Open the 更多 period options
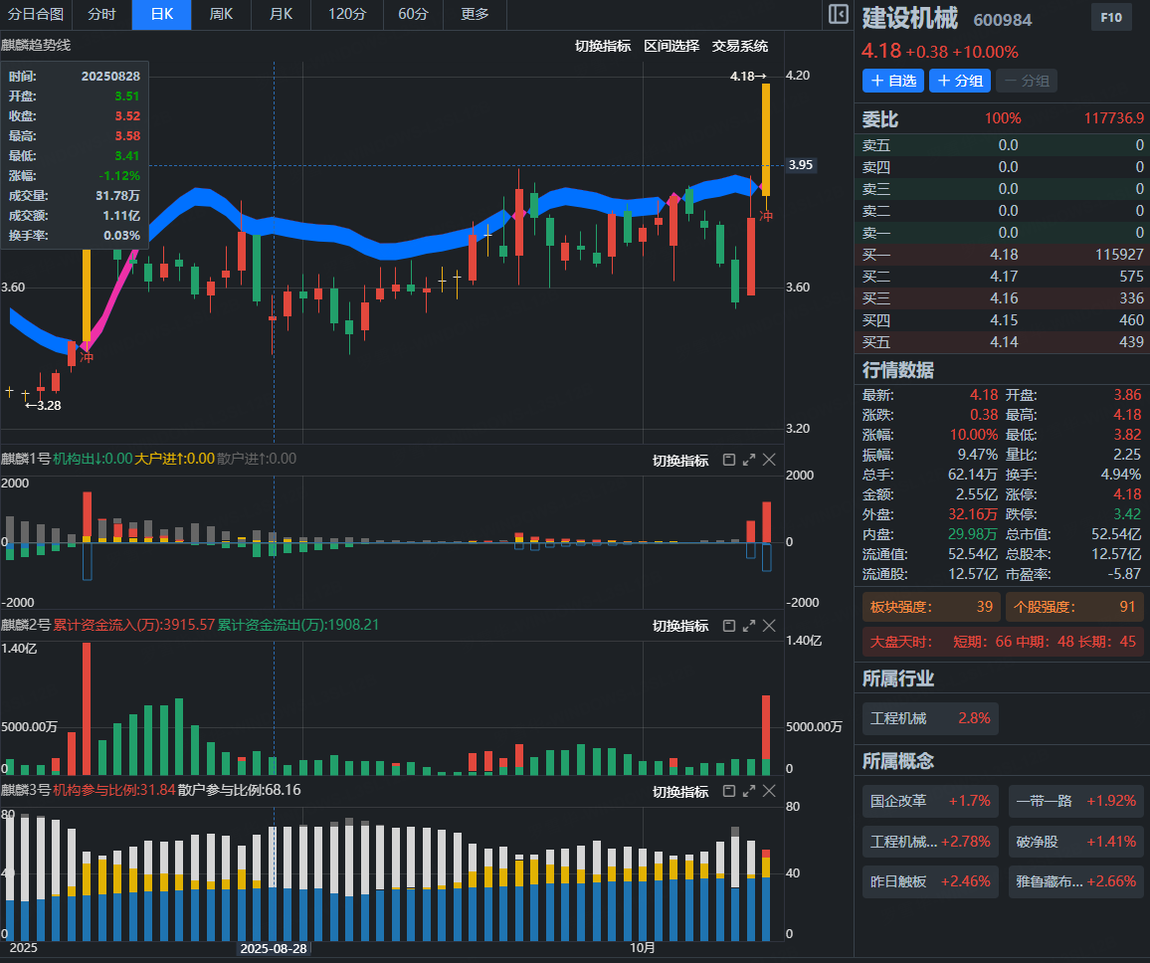The image size is (1150, 963). click(x=475, y=15)
